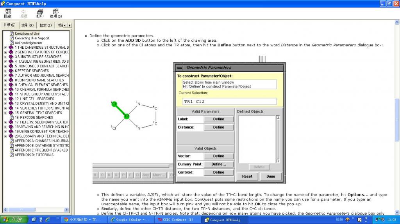This screenshot has width=400, height=224.
Task: Click the help content scrollbar up arrow
Action: point(397,22)
